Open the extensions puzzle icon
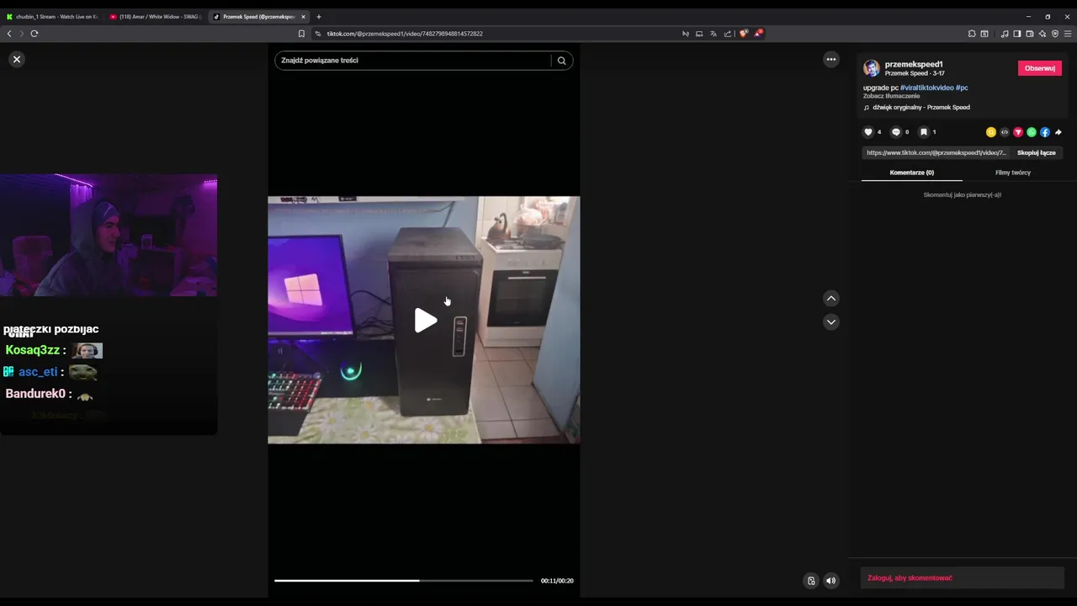 point(972,34)
